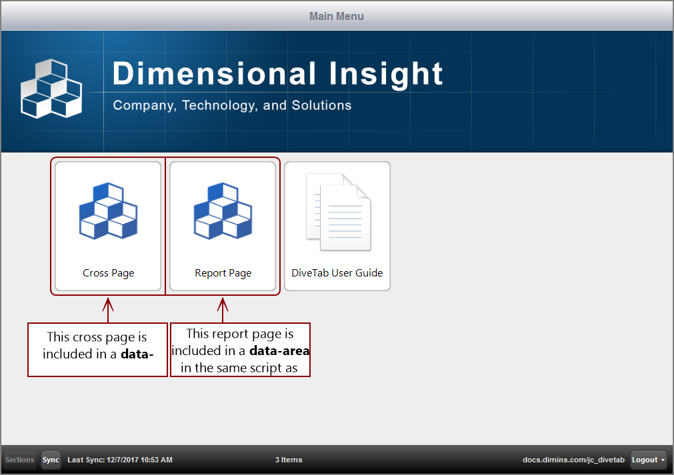Viewport: 674px width, 475px height.
Task: Click the stacked documents graphic above DiveTab User Guide
Action: pos(337,211)
